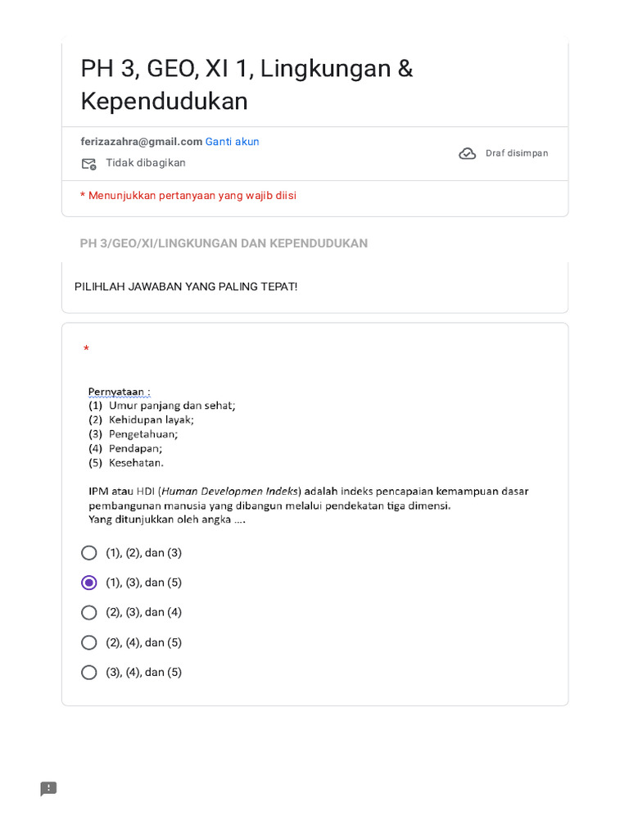This screenshot has width=629, height=839.
Task: Select the "(1), (2), dan (3)" radio option
Action: pos(89,553)
